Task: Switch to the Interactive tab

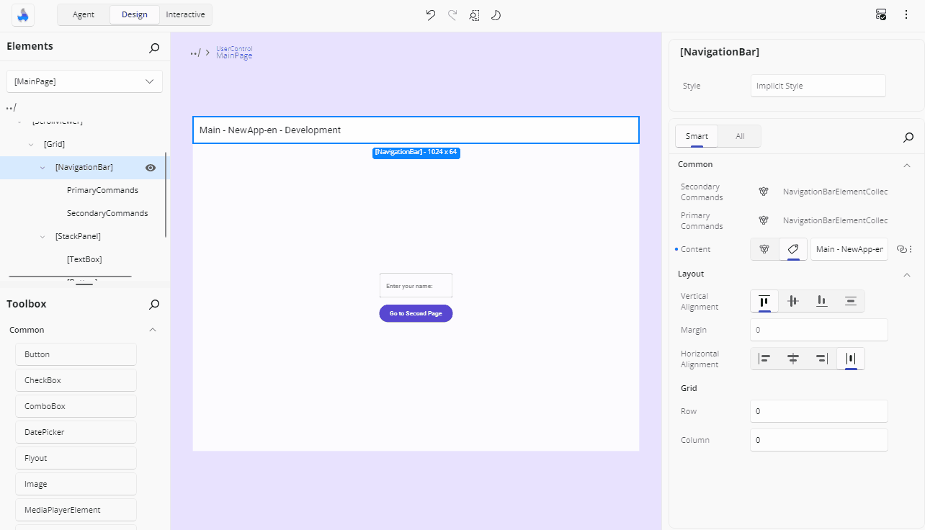Action: point(185,14)
